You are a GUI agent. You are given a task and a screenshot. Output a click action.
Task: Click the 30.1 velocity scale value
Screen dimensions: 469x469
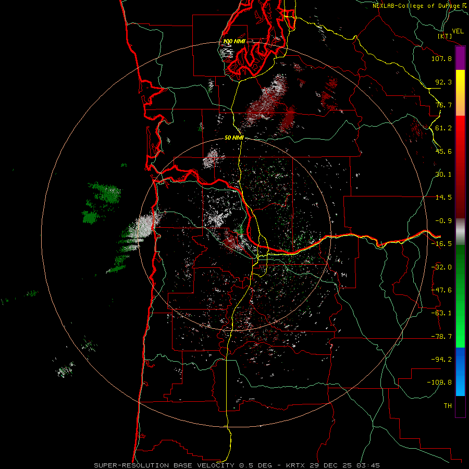[443, 175]
